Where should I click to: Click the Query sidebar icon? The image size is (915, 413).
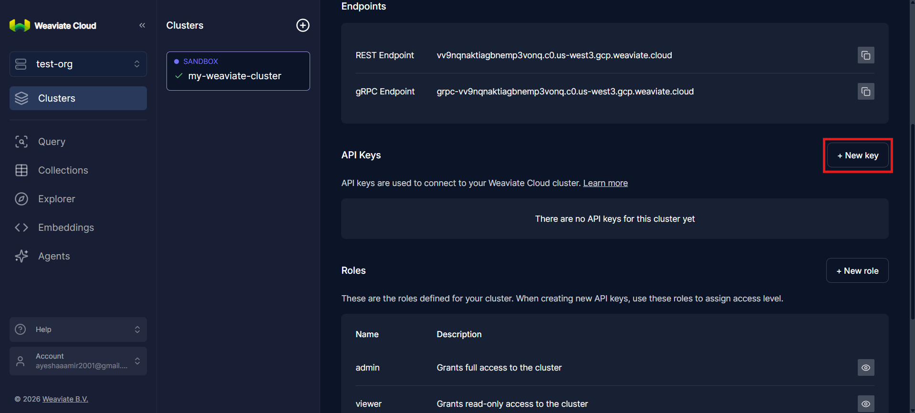(21, 142)
